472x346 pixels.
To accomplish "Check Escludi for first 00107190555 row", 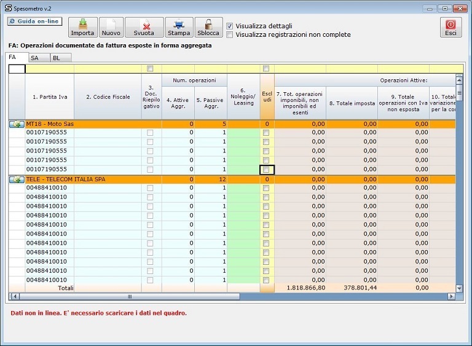I will click(x=265, y=133).
